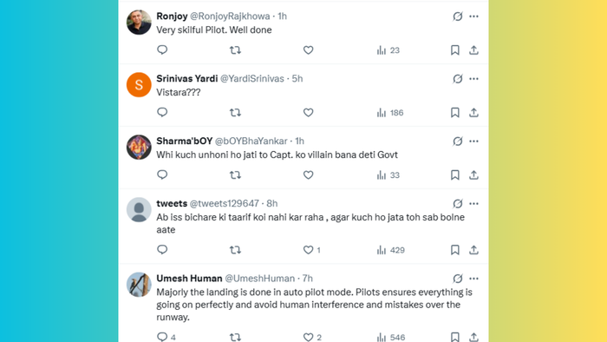
Task: Share Srinivas Yardi's tweet
Action: click(473, 113)
